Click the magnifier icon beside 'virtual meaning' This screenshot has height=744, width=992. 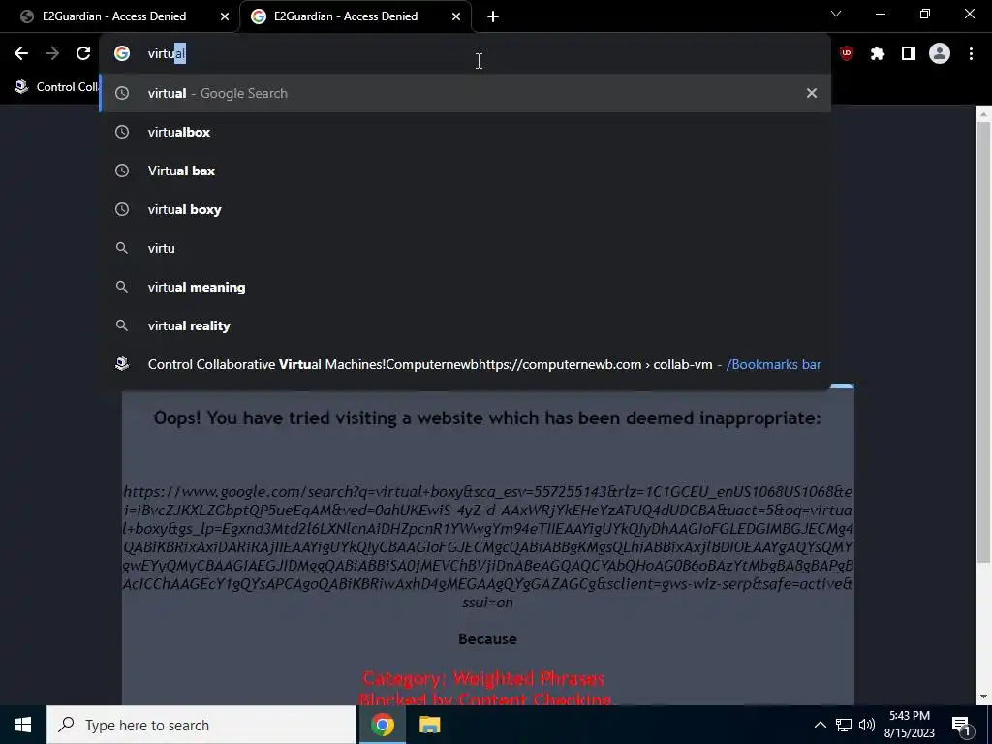coord(122,287)
